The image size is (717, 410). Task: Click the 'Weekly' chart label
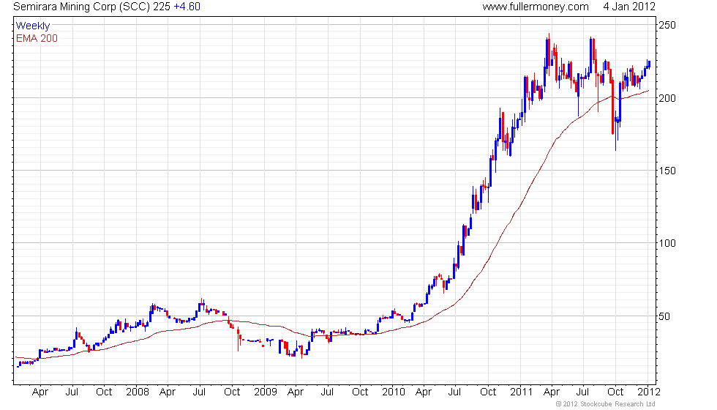tap(33, 26)
